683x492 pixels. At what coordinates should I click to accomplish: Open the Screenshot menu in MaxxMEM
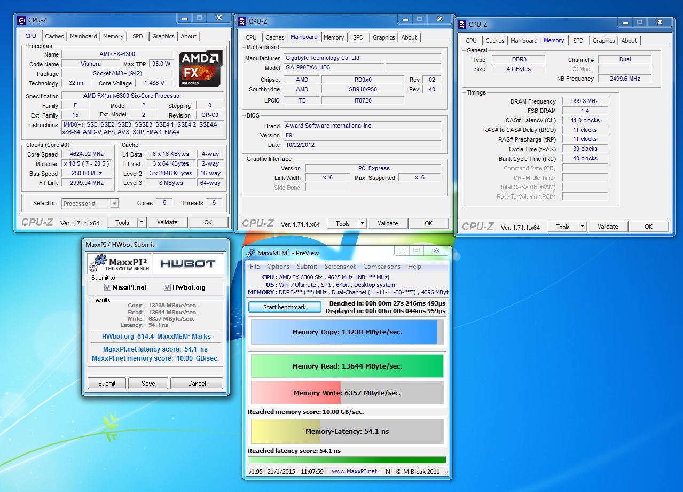pyautogui.click(x=340, y=267)
